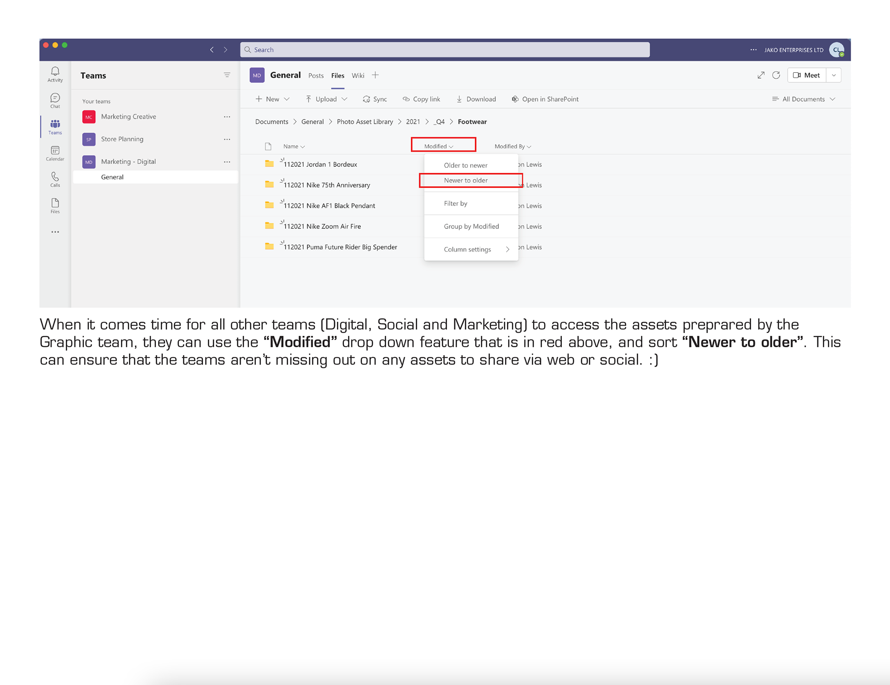
Task: Click the sidebar more apps ellipsis
Action: click(x=55, y=232)
